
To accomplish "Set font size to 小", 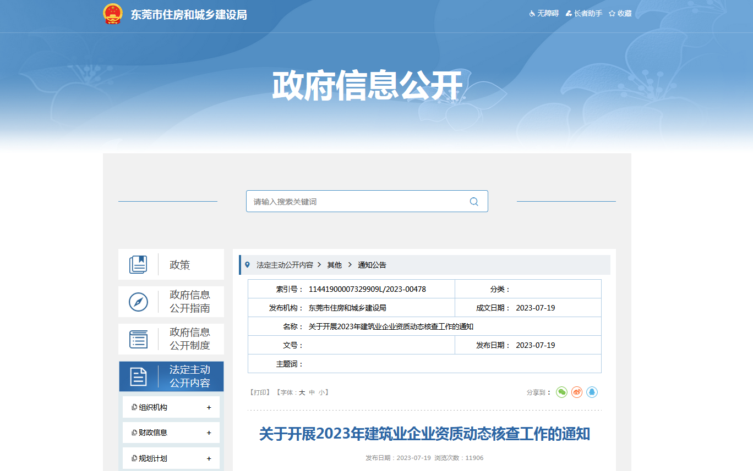I will pos(321,392).
